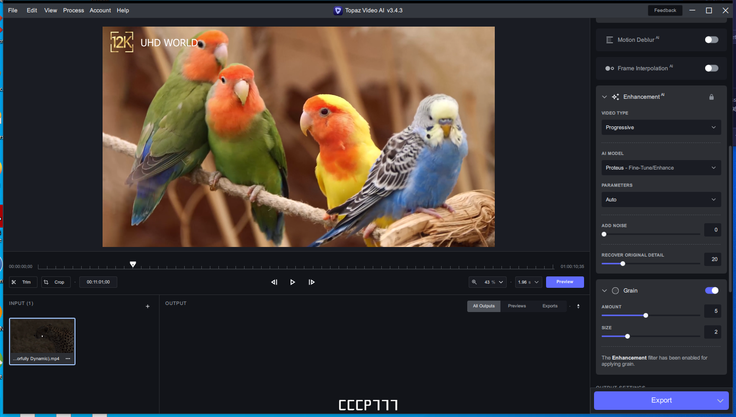Image resolution: width=736 pixels, height=417 pixels.
Task: Switch to the Previews tab
Action: click(x=517, y=306)
